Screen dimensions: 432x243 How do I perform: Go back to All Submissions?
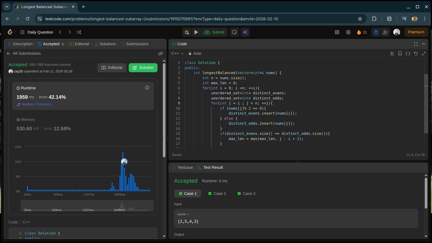coord(23,53)
